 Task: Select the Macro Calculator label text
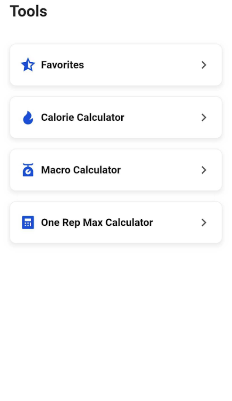pos(81,170)
